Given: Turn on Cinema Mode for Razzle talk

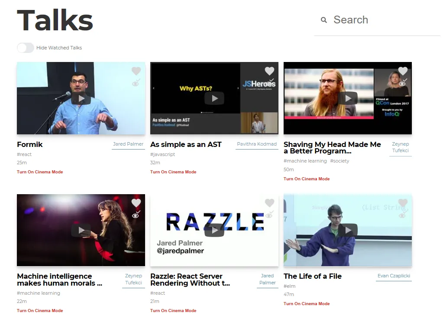Looking at the screenshot, I should coord(173,310).
